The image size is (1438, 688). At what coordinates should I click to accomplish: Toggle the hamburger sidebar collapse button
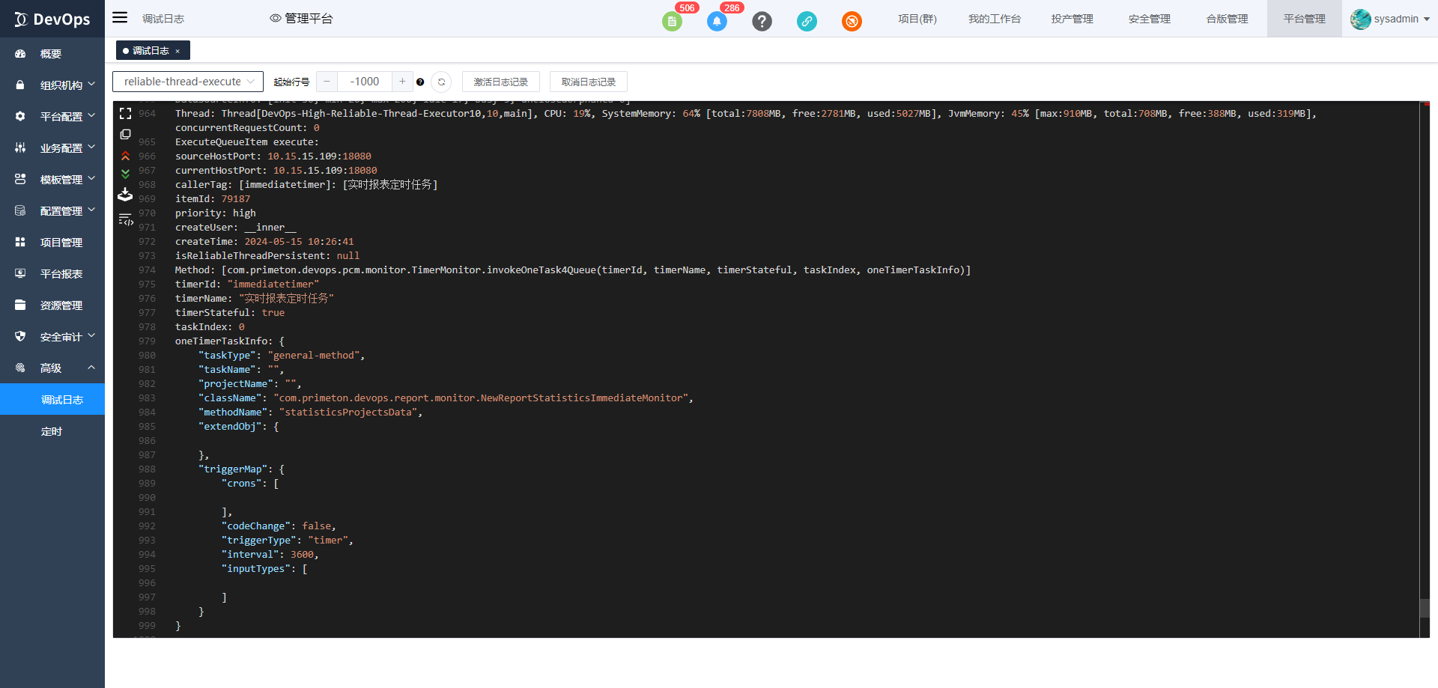click(120, 18)
